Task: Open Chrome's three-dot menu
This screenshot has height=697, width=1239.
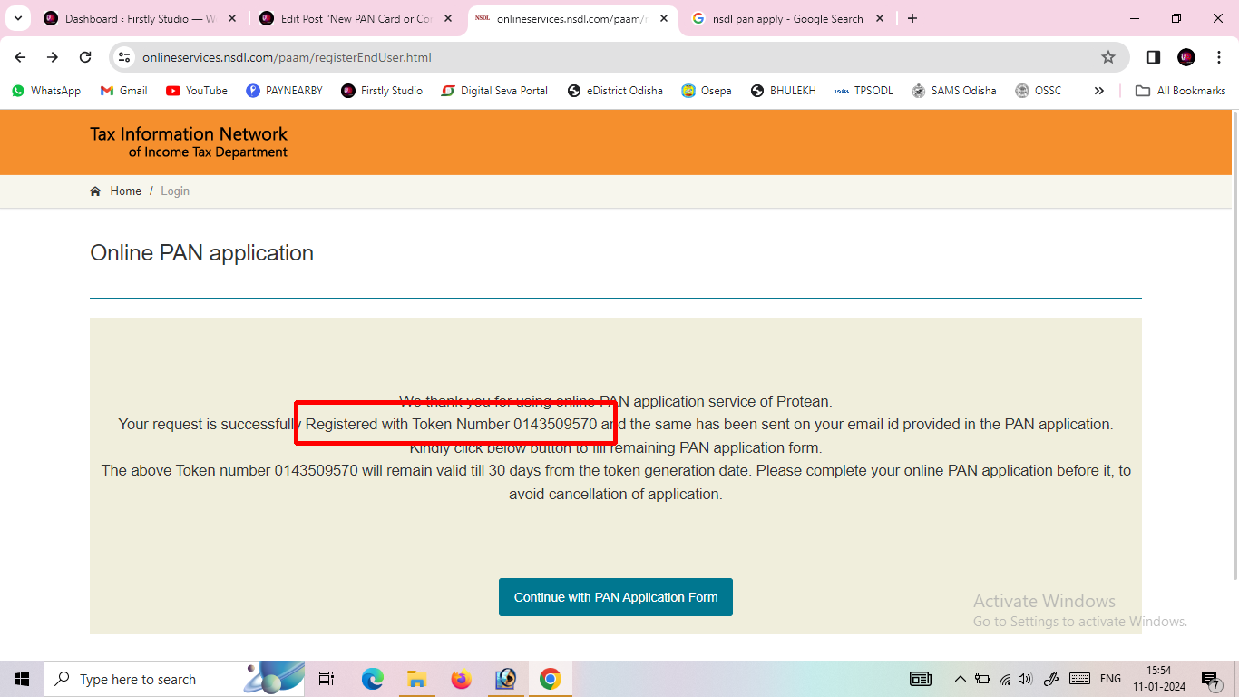Action: [1219, 56]
